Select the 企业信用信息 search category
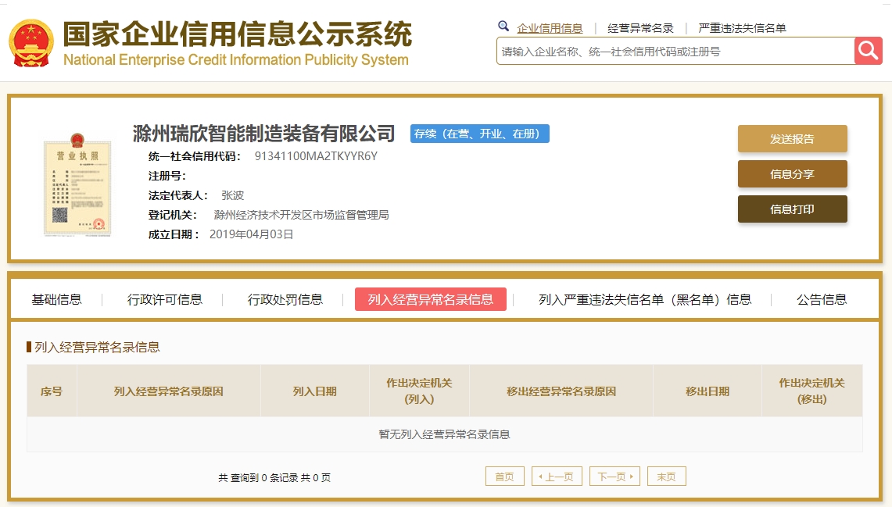The image size is (892, 507). click(x=550, y=28)
